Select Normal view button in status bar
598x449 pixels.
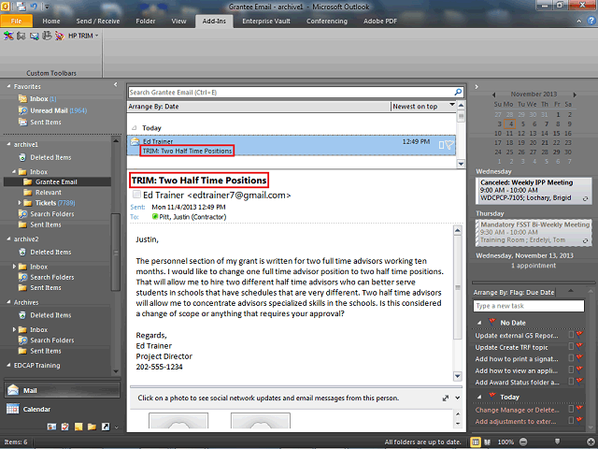coord(476,442)
